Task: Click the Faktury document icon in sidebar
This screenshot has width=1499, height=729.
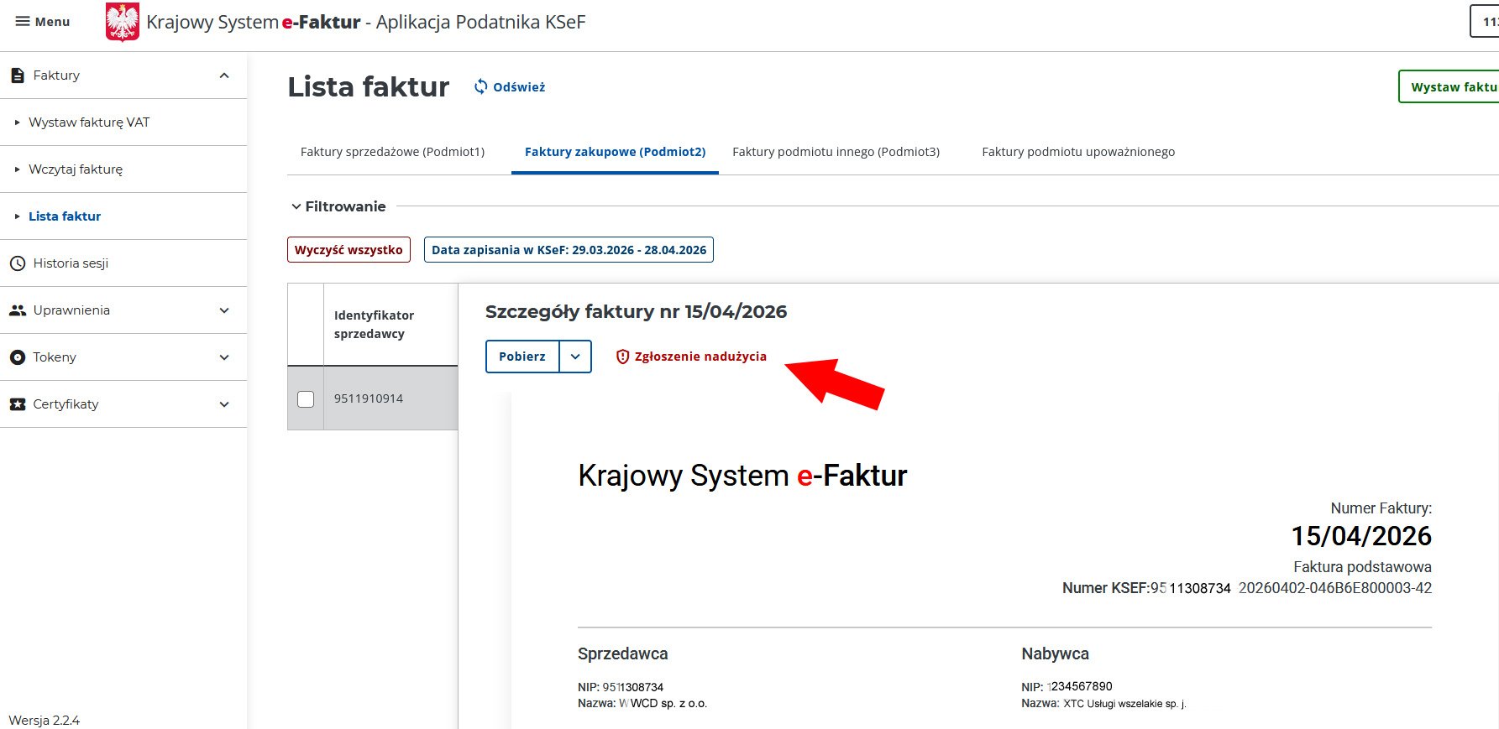Action: point(17,76)
